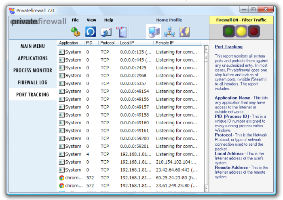The width and height of the screenshot is (283, 200).
Task: Click the Privatefirewall title bar app icon
Action: pyautogui.click(x=12, y=11)
